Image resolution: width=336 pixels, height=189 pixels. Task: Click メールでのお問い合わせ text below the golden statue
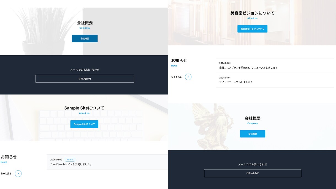[x=253, y=164]
